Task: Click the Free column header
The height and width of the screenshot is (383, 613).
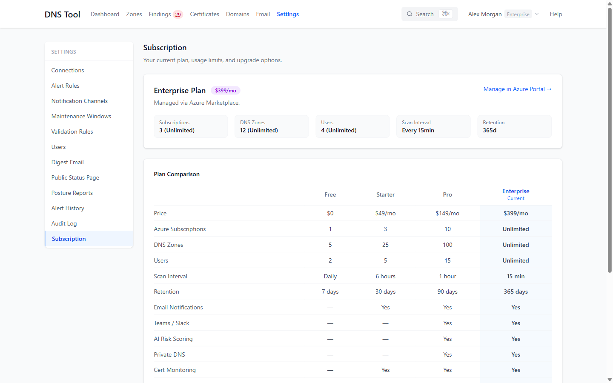Action: click(x=330, y=194)
